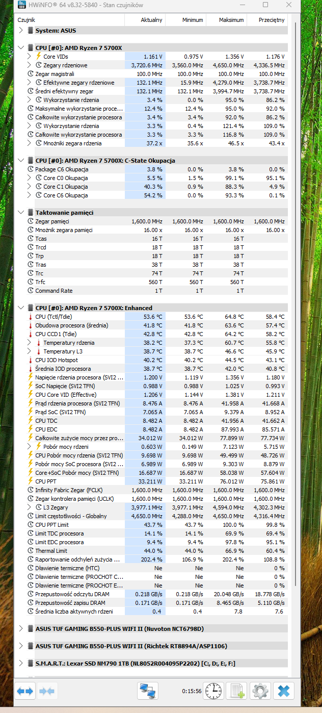Image resolution: width=322 pixels, height=713 pixels.
Task: Close sensors with the blue X icon
Action: 284,691
